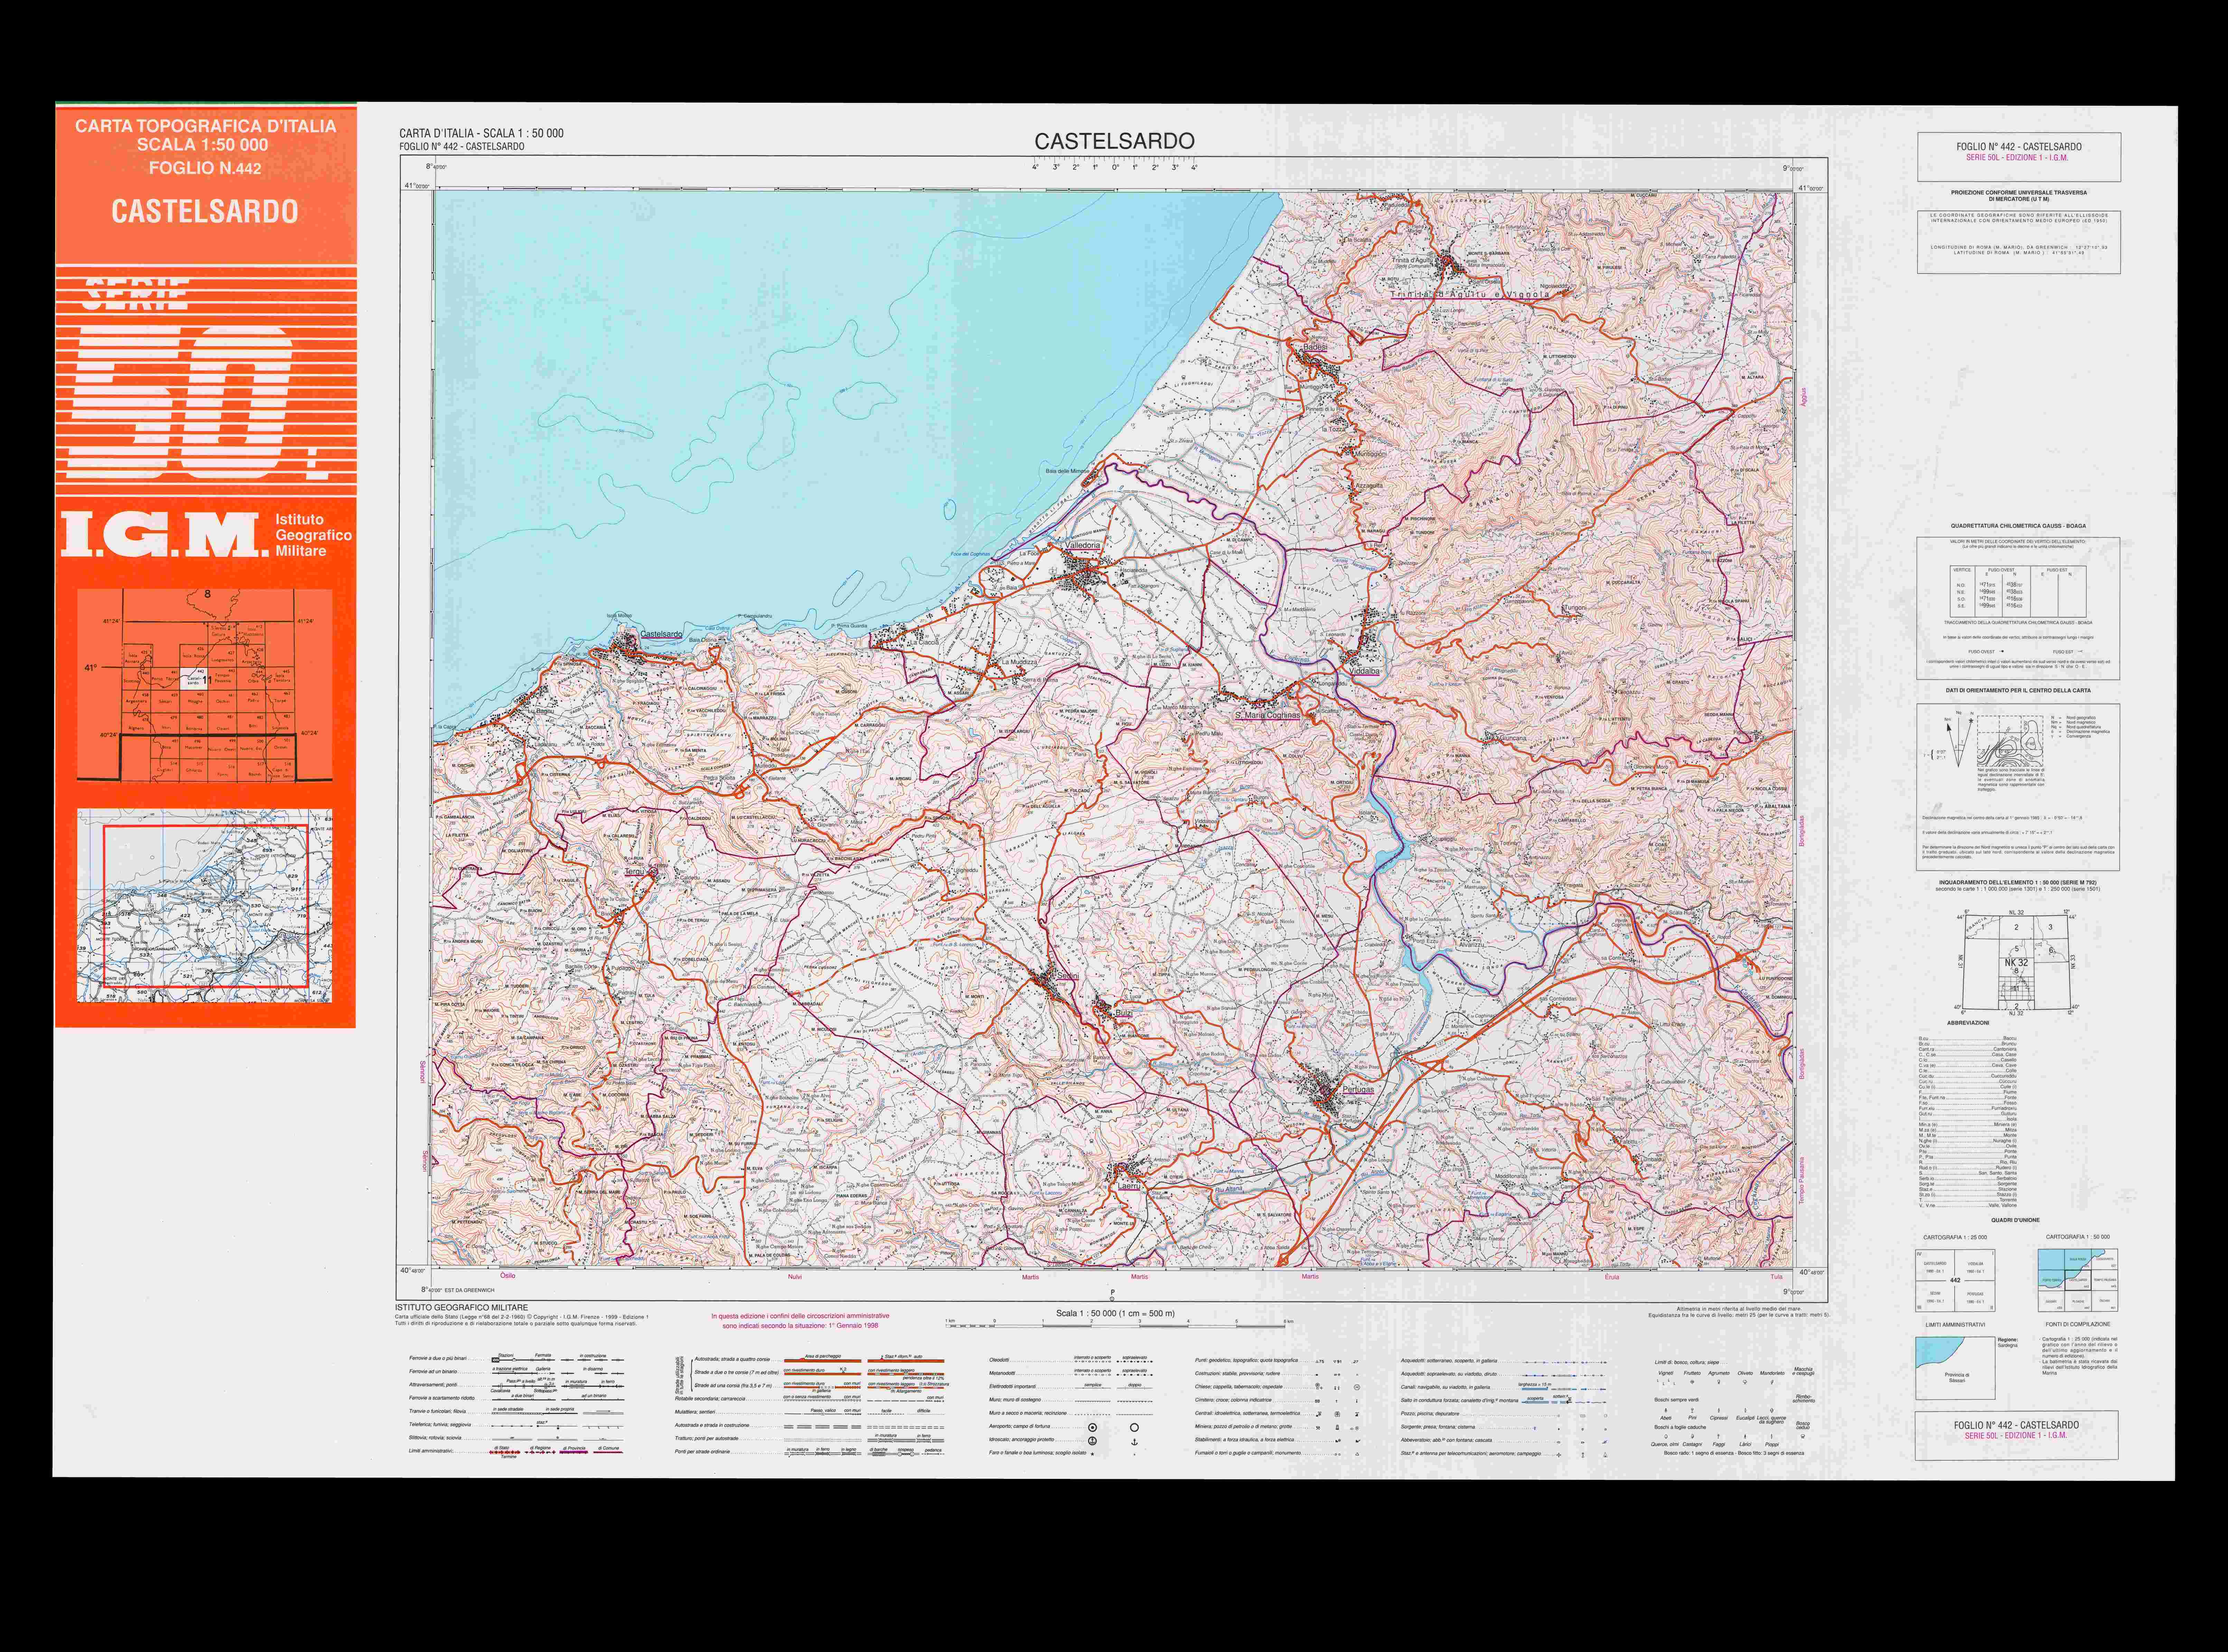Click the 'CARTOGRAFIA 1 : 50 000' union diagram
Screen dimensions: 2228x1652
2078,1279
